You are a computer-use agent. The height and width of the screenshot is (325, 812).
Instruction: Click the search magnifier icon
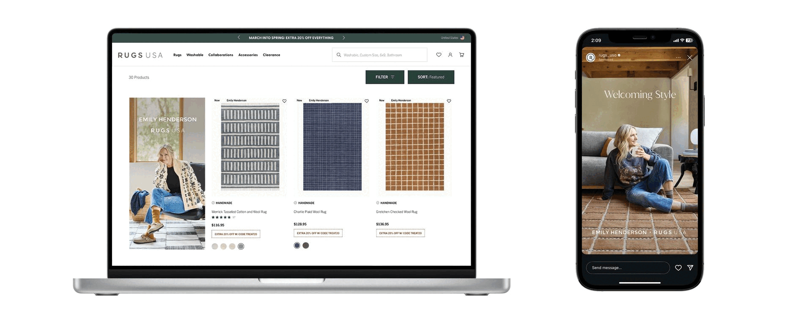click(x=339, y=55)
